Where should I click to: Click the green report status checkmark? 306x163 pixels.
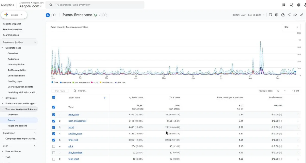point(95,15)
